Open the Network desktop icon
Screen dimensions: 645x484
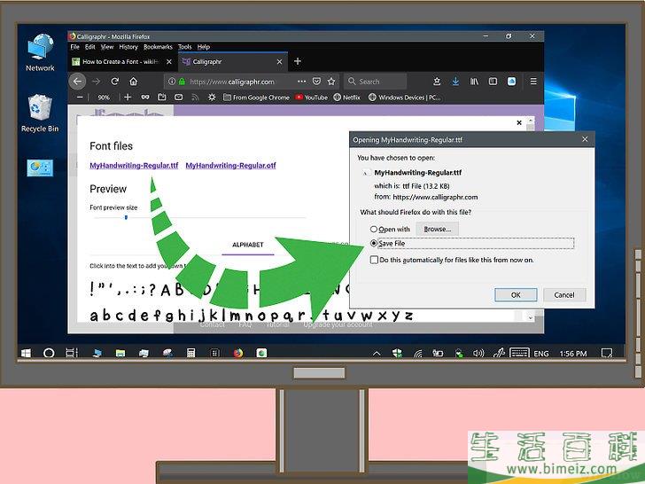40,52
